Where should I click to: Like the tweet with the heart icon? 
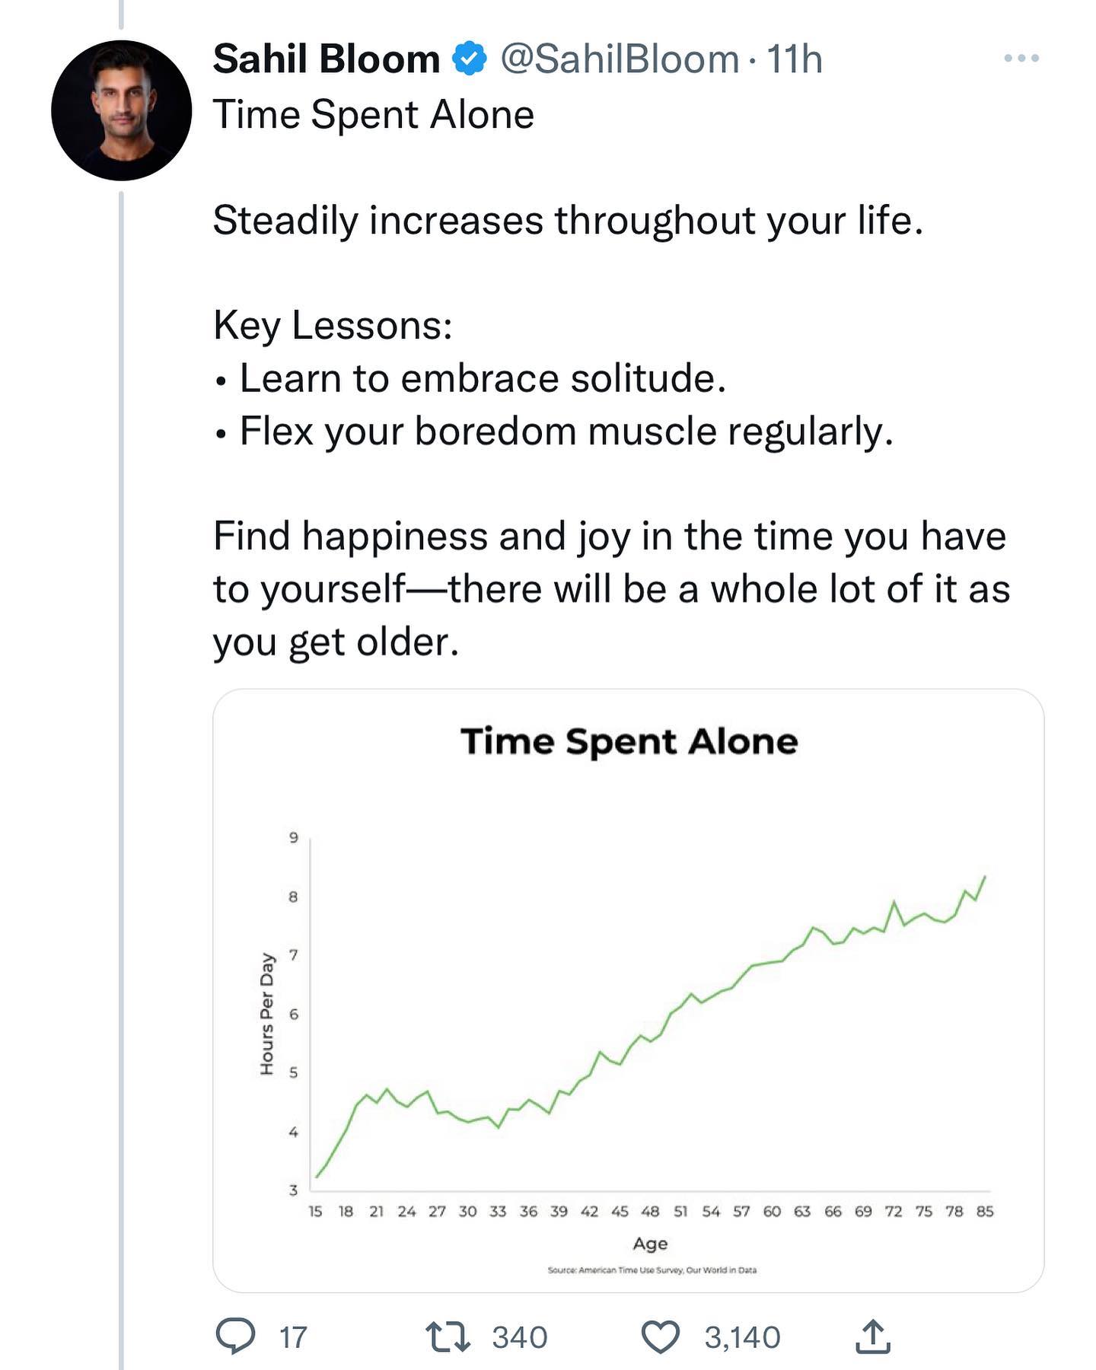[660, 1337]
